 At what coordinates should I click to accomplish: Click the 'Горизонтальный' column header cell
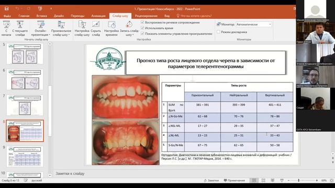point(203,97)
